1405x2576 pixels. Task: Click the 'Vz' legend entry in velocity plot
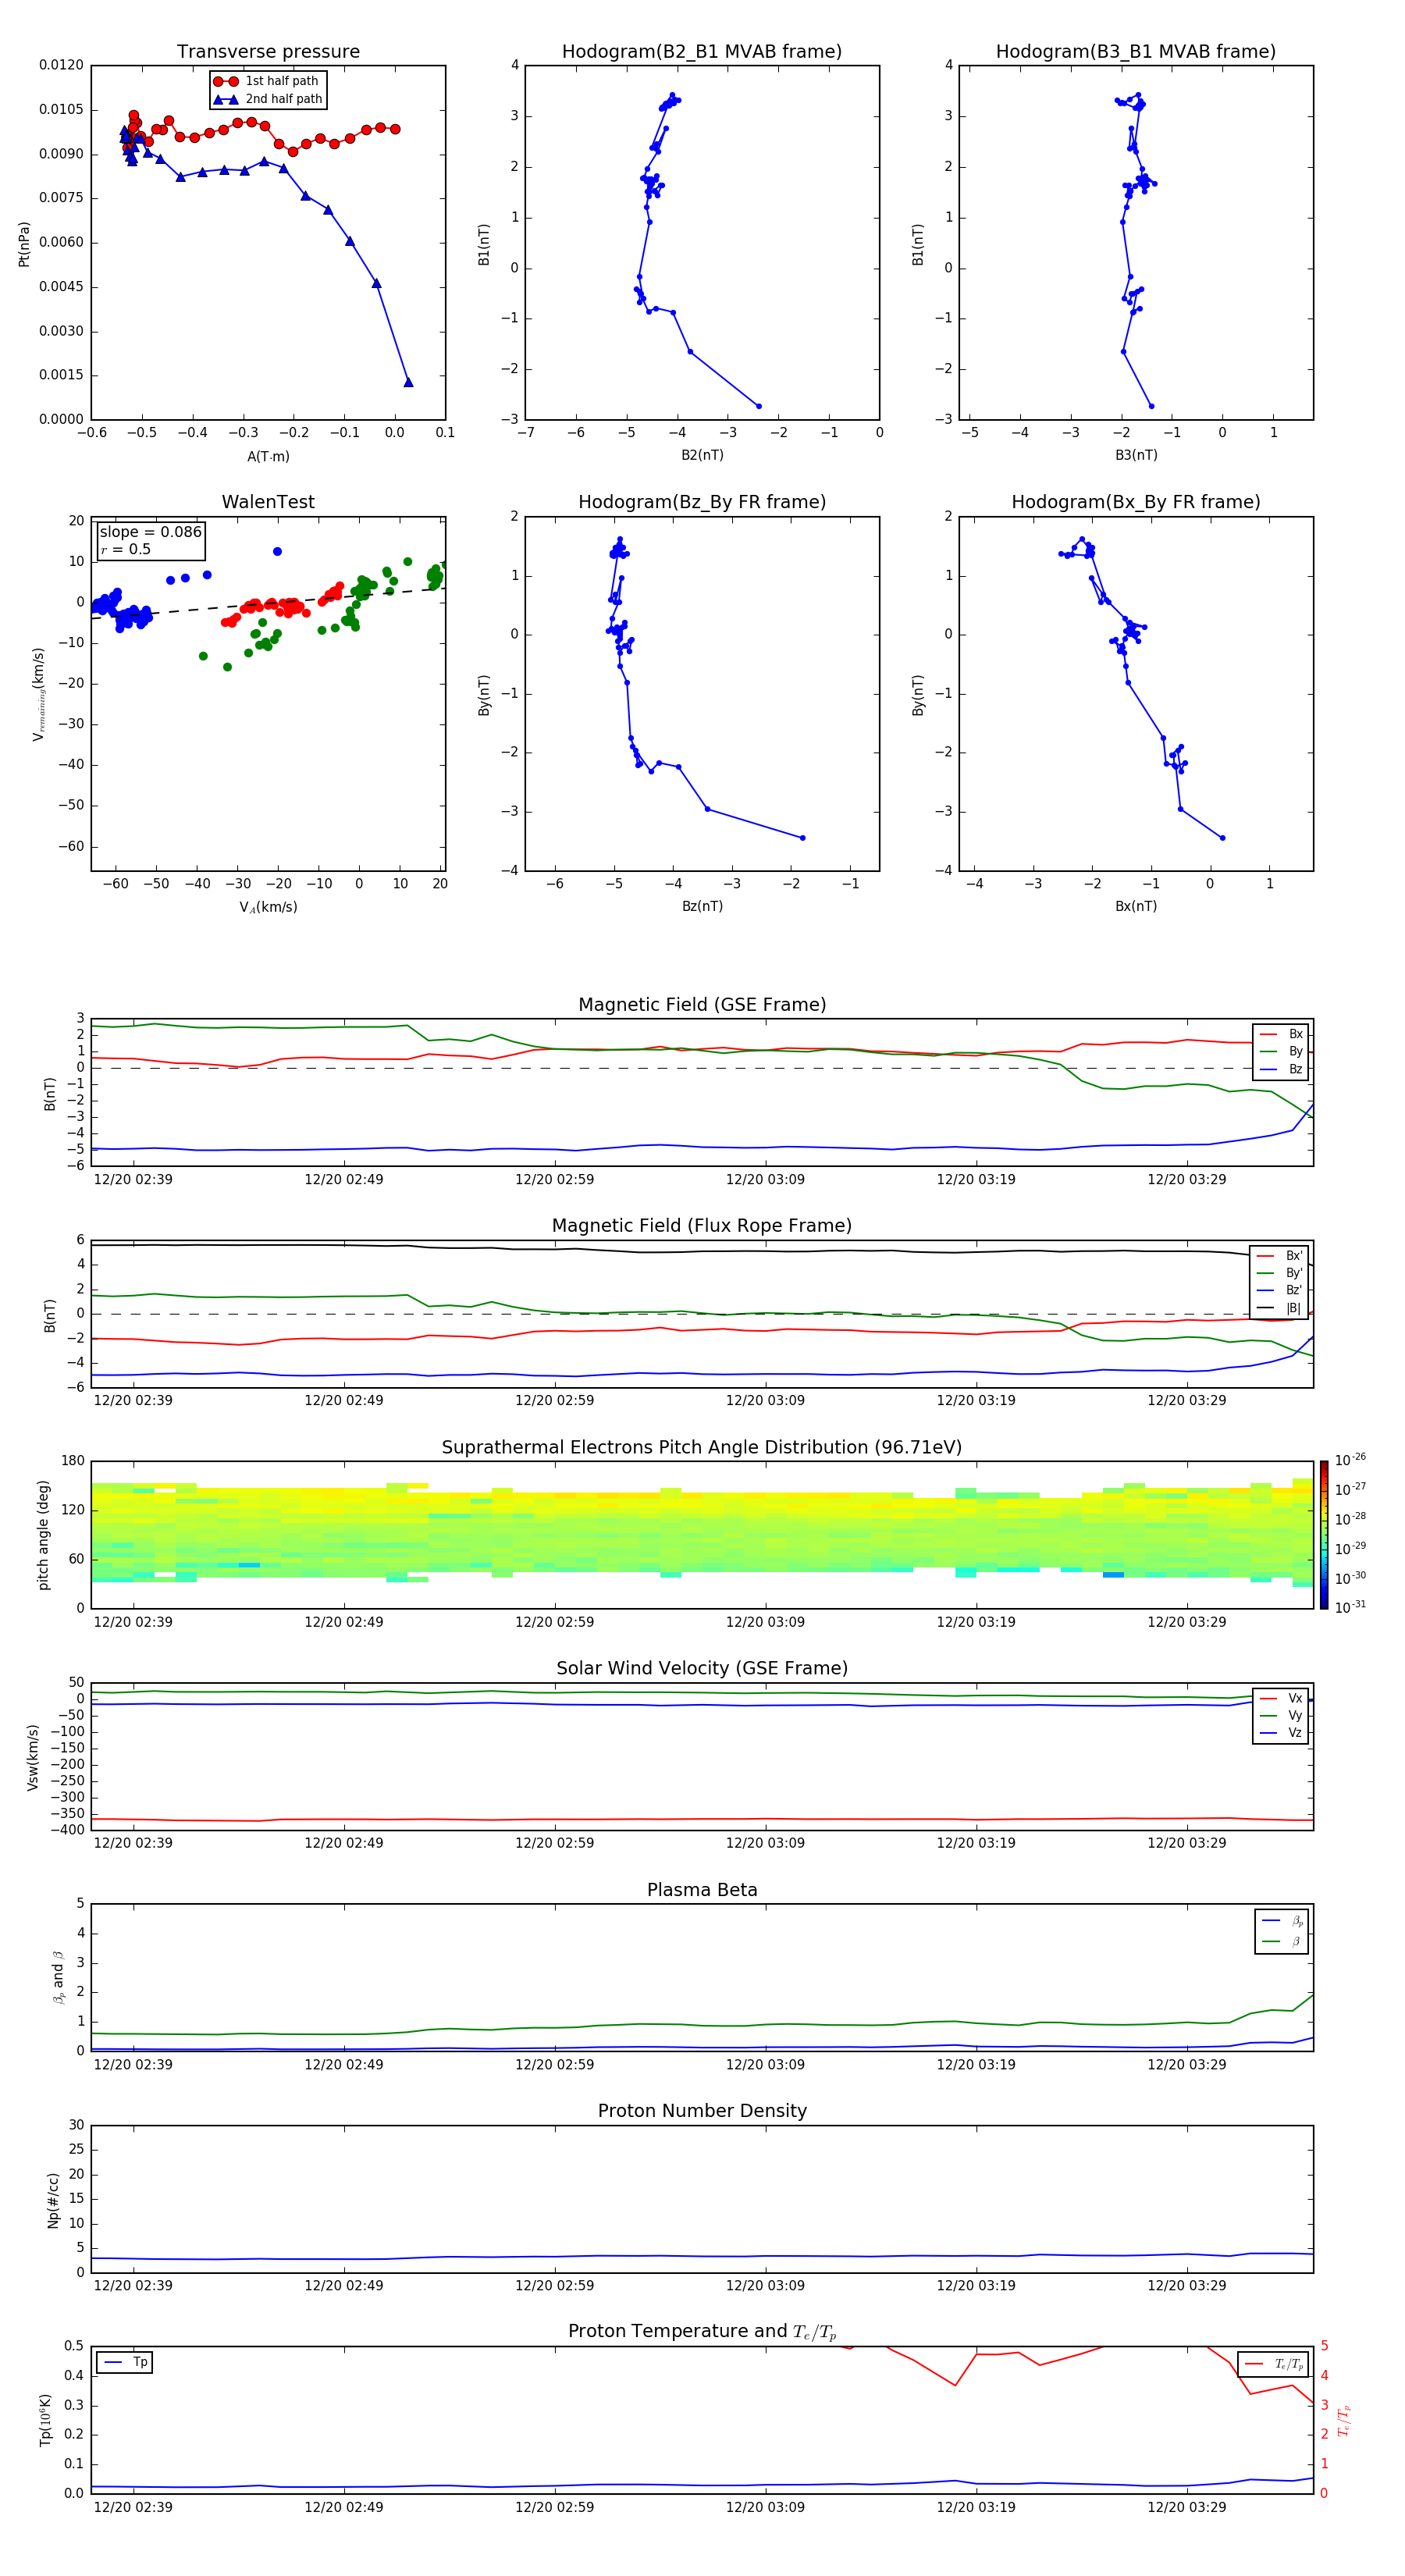point(1281,1733)
